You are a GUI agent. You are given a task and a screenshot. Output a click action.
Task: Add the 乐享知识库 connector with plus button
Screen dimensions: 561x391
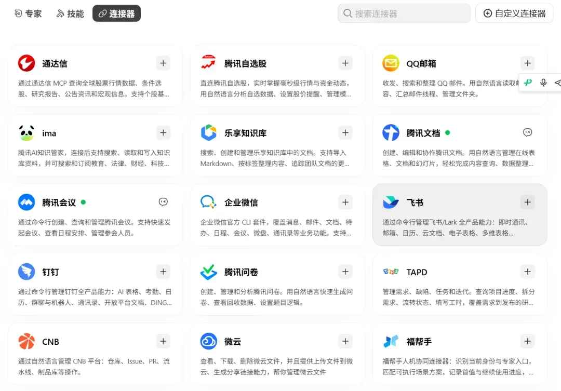click(x=345, y=133)
